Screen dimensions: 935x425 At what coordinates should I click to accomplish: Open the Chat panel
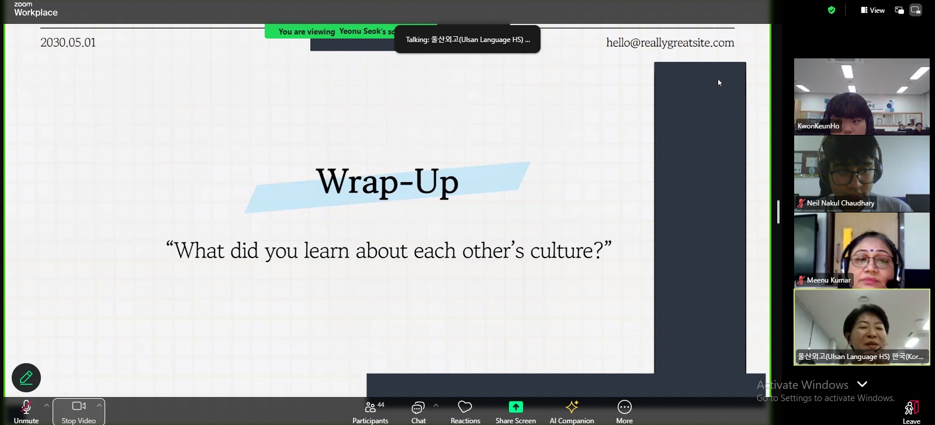(x=418, y=411)
